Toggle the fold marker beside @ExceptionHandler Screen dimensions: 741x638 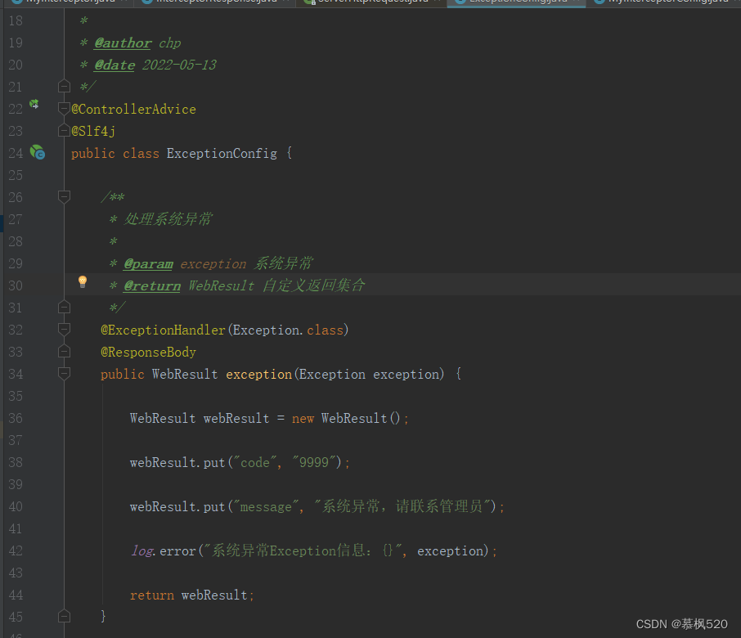tap(64, 330)
